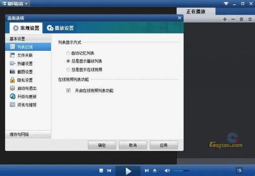This screenshot has height=176, width=255.
Task: Switch to the 常规设置 tab
Action: pyautogui.click(x=26, y=28)
